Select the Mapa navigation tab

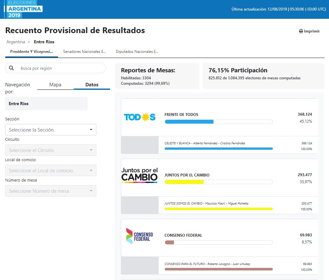tap(56, 85)
